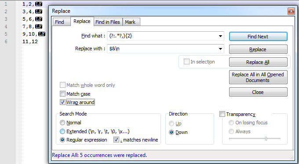Expand the Replace with history dropdown

tap(220, 49)
